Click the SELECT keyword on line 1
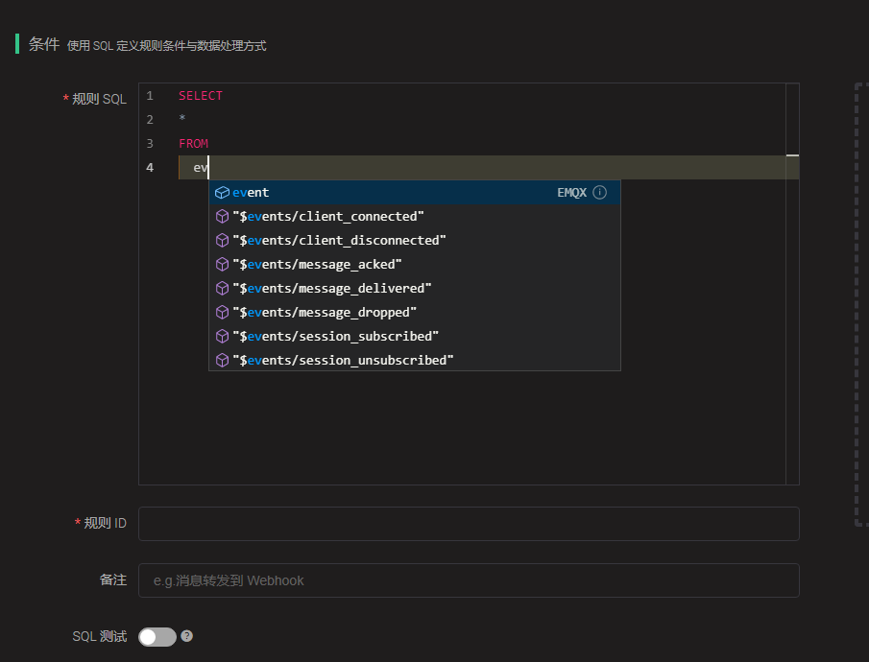Viewport: 869px width, 662px height. (x=201, y=96)
